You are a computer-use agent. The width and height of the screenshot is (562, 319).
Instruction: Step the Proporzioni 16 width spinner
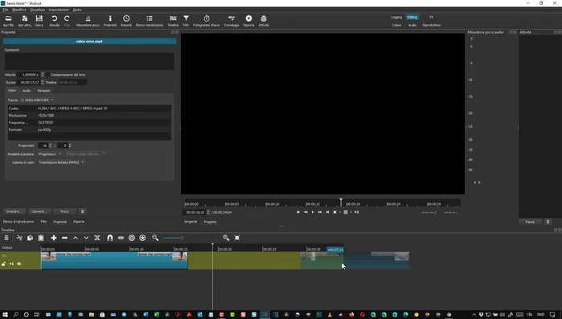tap(50, 145)
